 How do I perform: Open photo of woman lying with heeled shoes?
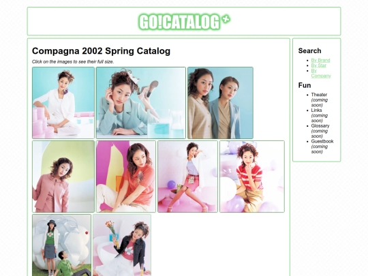(141, 103)
